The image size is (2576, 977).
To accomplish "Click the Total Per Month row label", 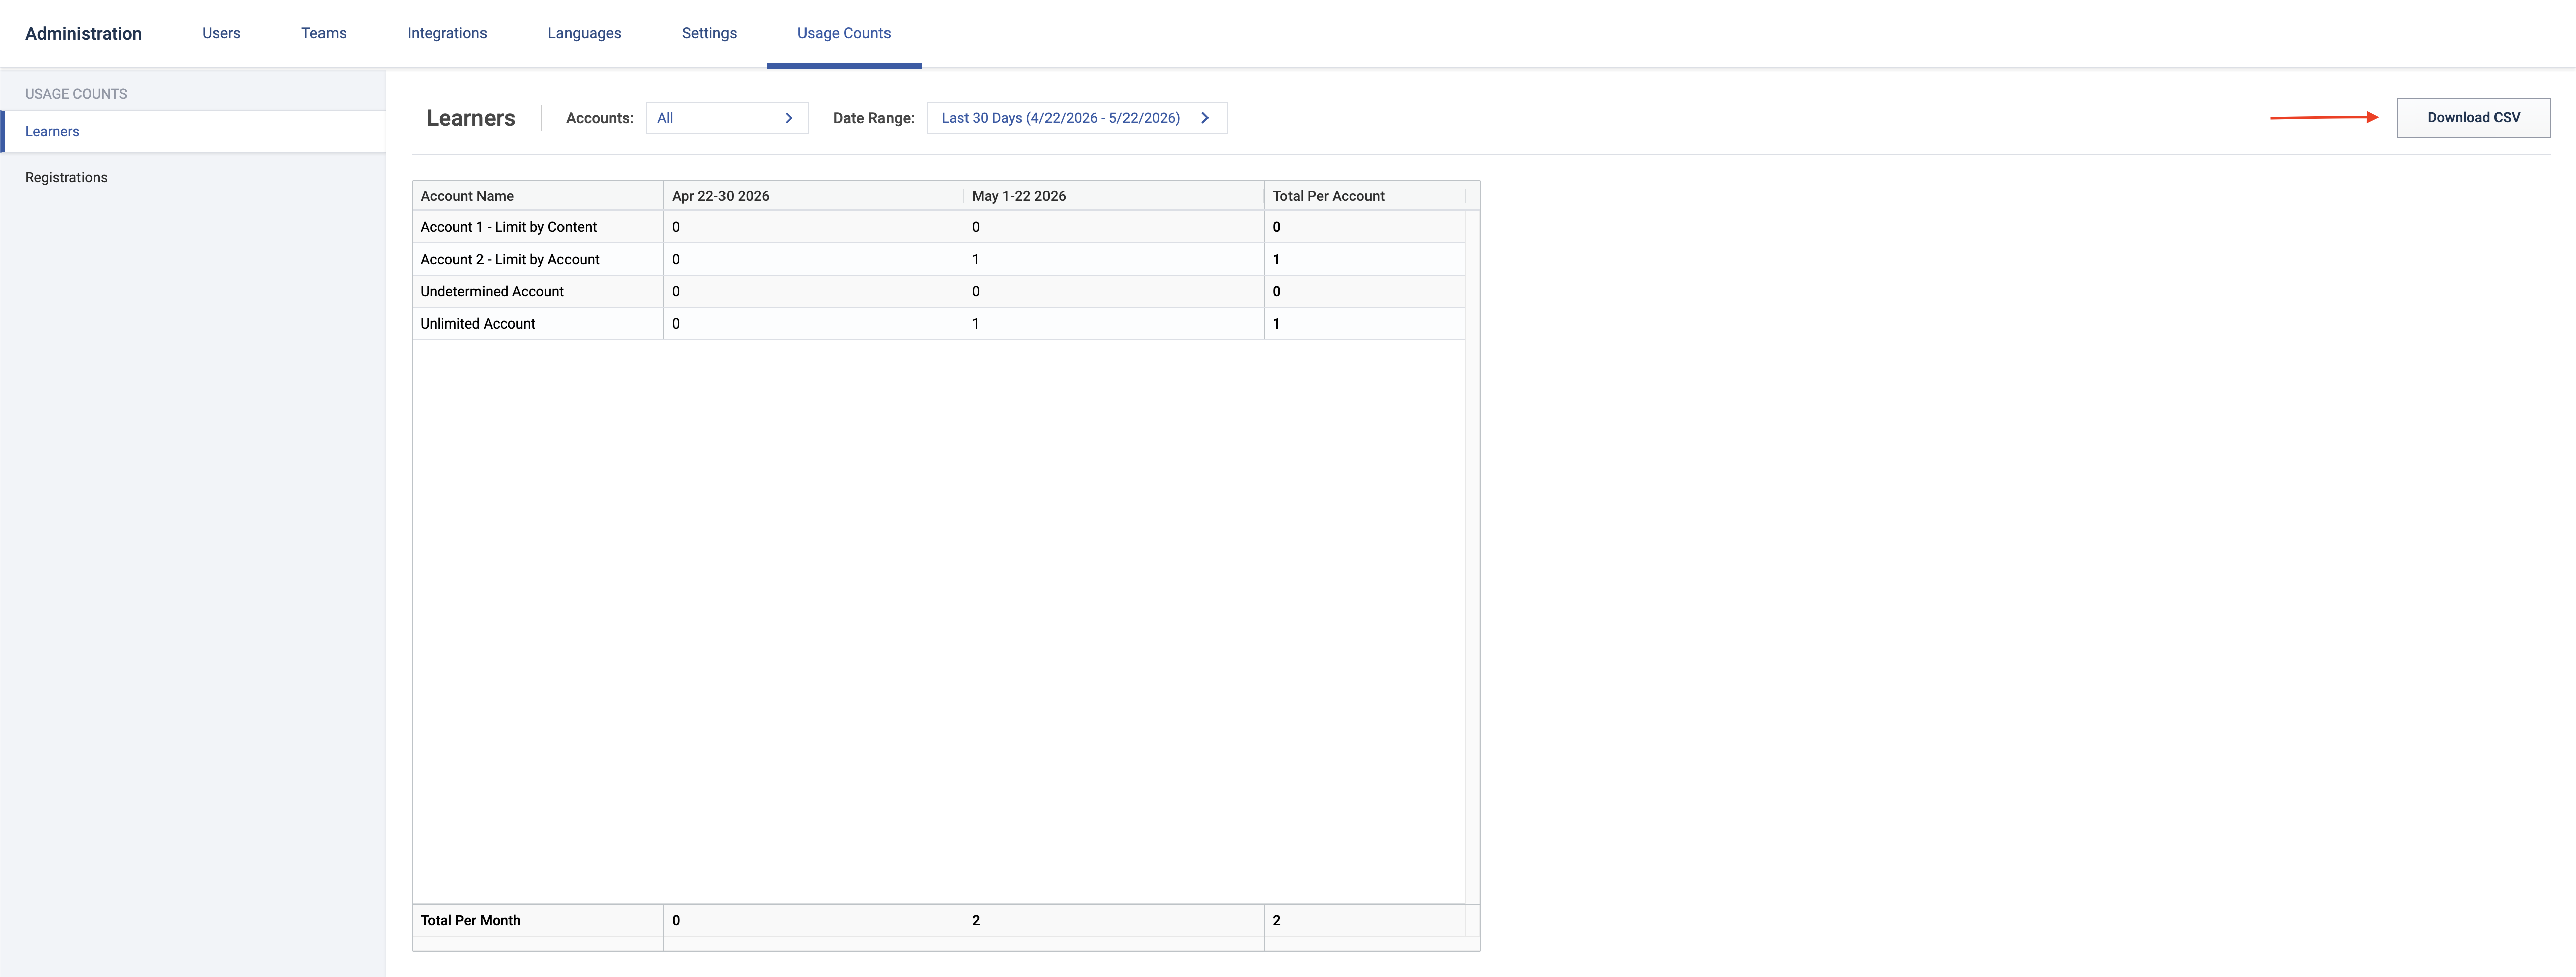I will point(470,920).
